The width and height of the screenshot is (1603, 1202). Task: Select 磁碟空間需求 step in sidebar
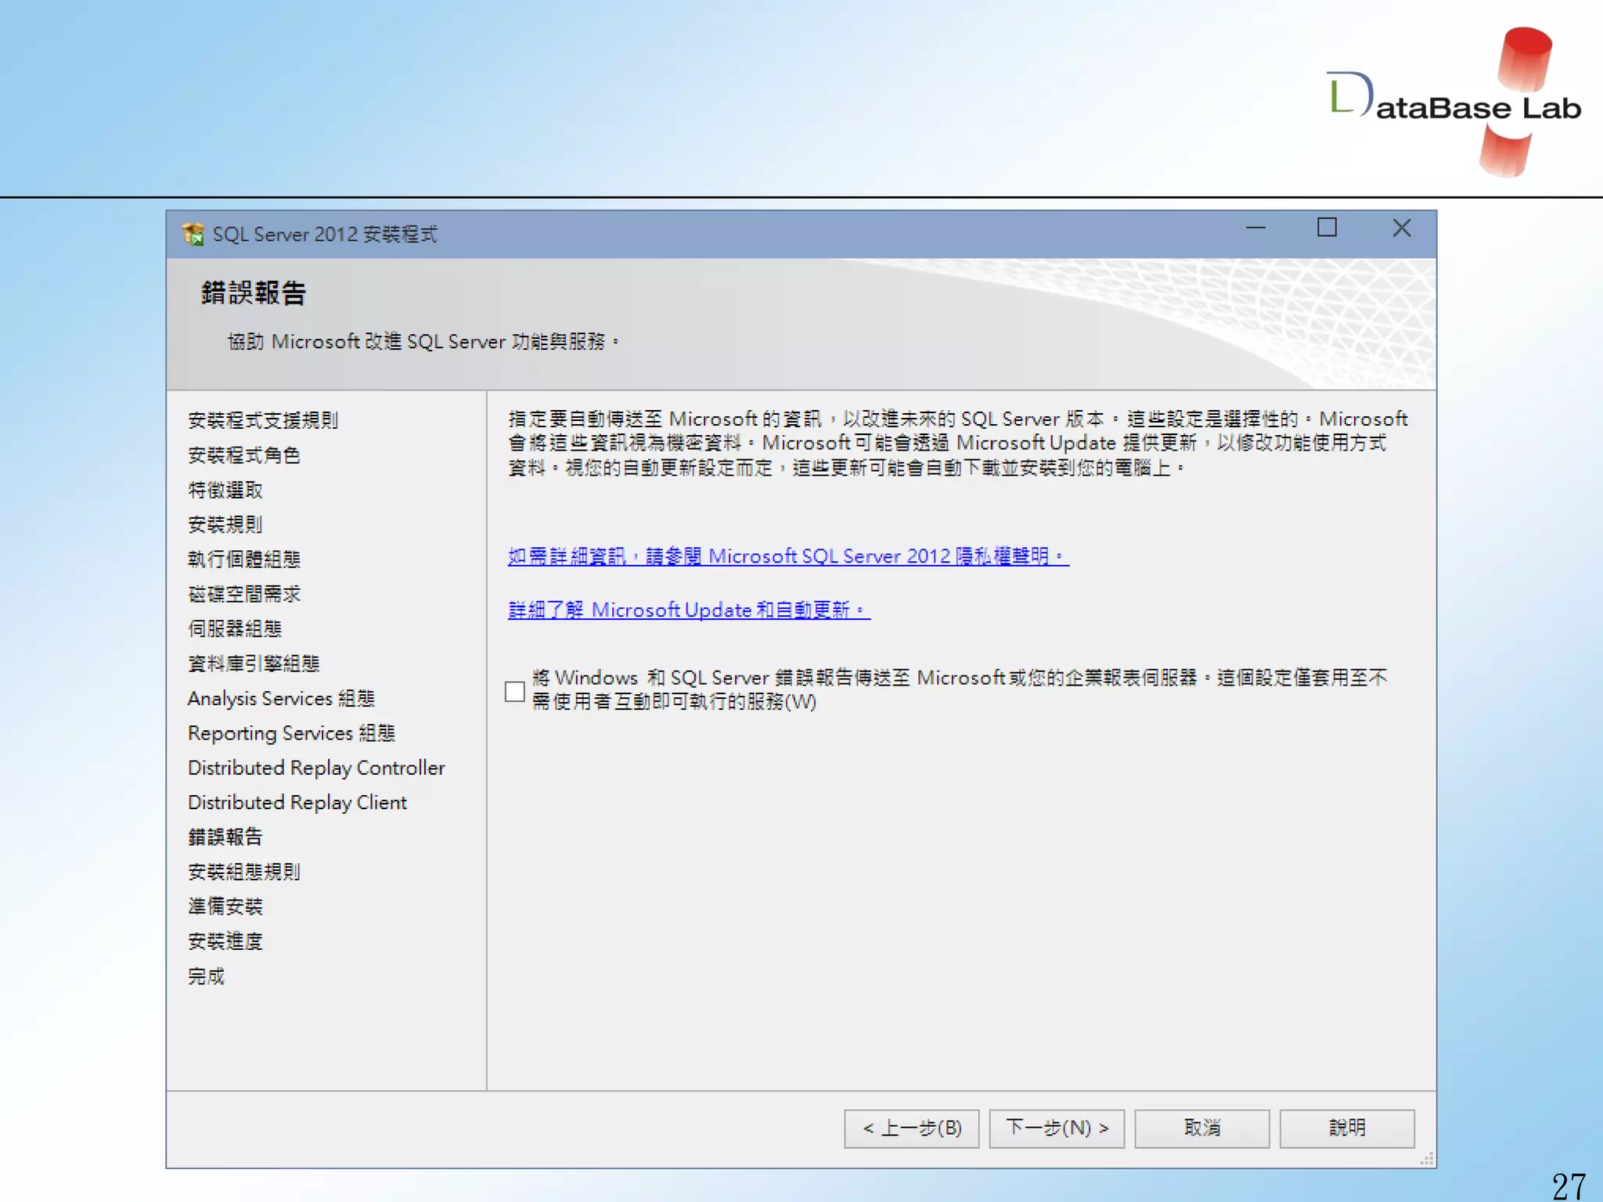tap(244, 594)
